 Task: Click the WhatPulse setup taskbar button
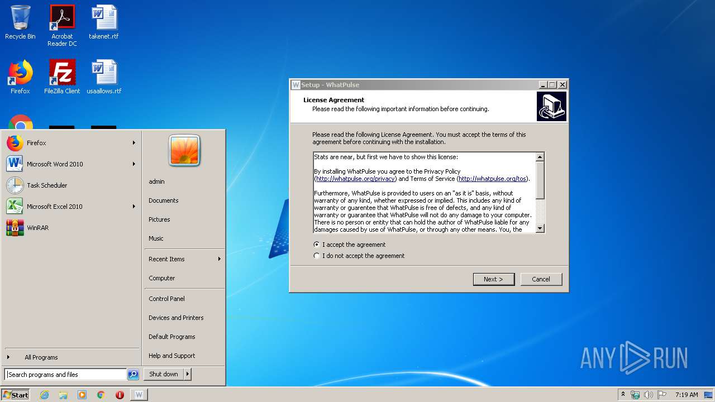point(139,395)
